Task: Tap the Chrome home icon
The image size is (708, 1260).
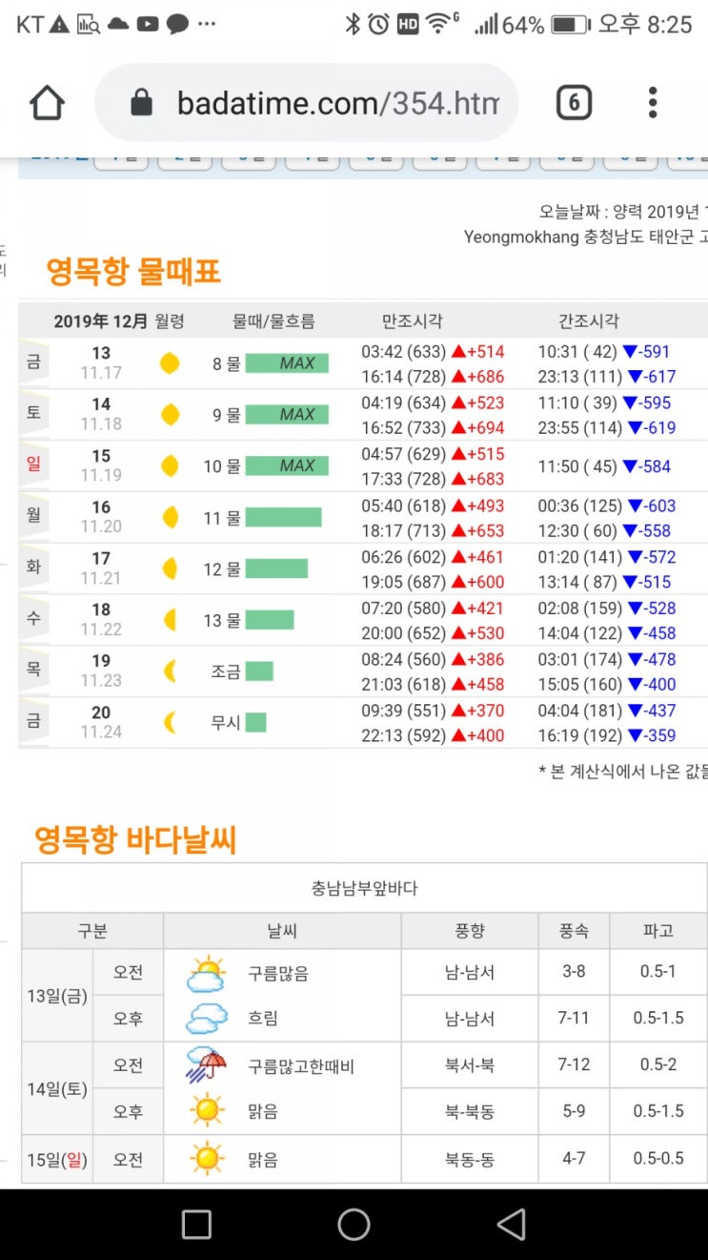Action: click(x=48, y=103)
